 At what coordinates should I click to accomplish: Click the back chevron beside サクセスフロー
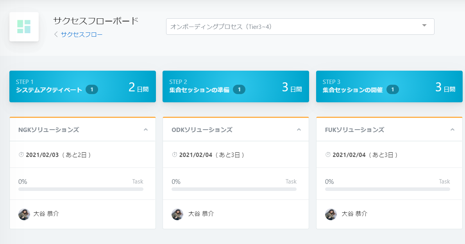56,34
